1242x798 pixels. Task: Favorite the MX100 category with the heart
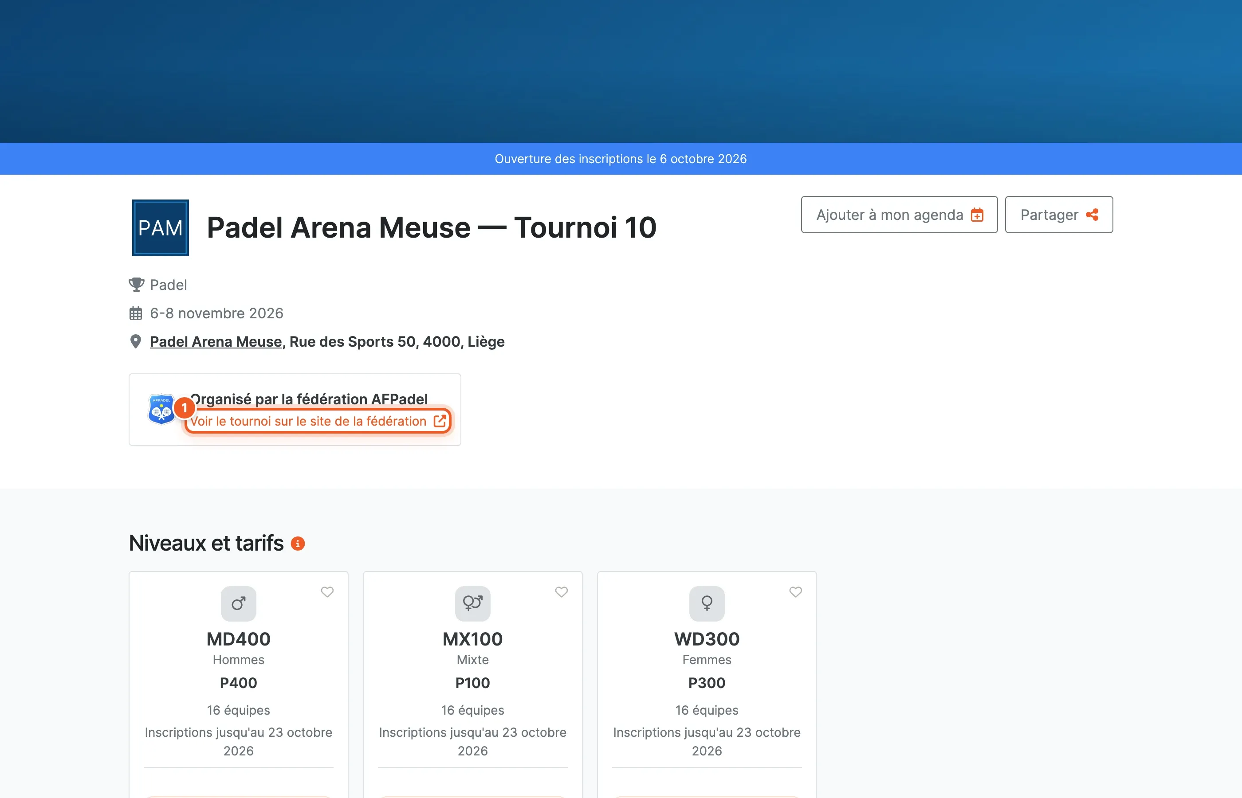[x=562, y=592]
